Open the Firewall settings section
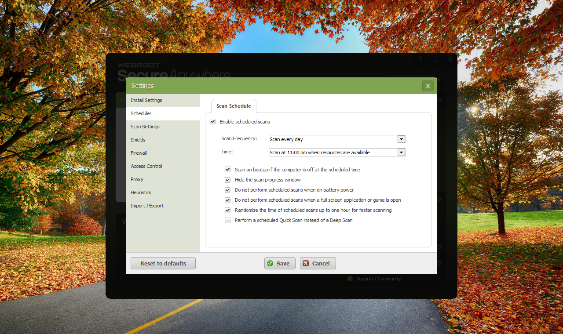Viewport: 563px width, 334px height. tap(139, 153)
